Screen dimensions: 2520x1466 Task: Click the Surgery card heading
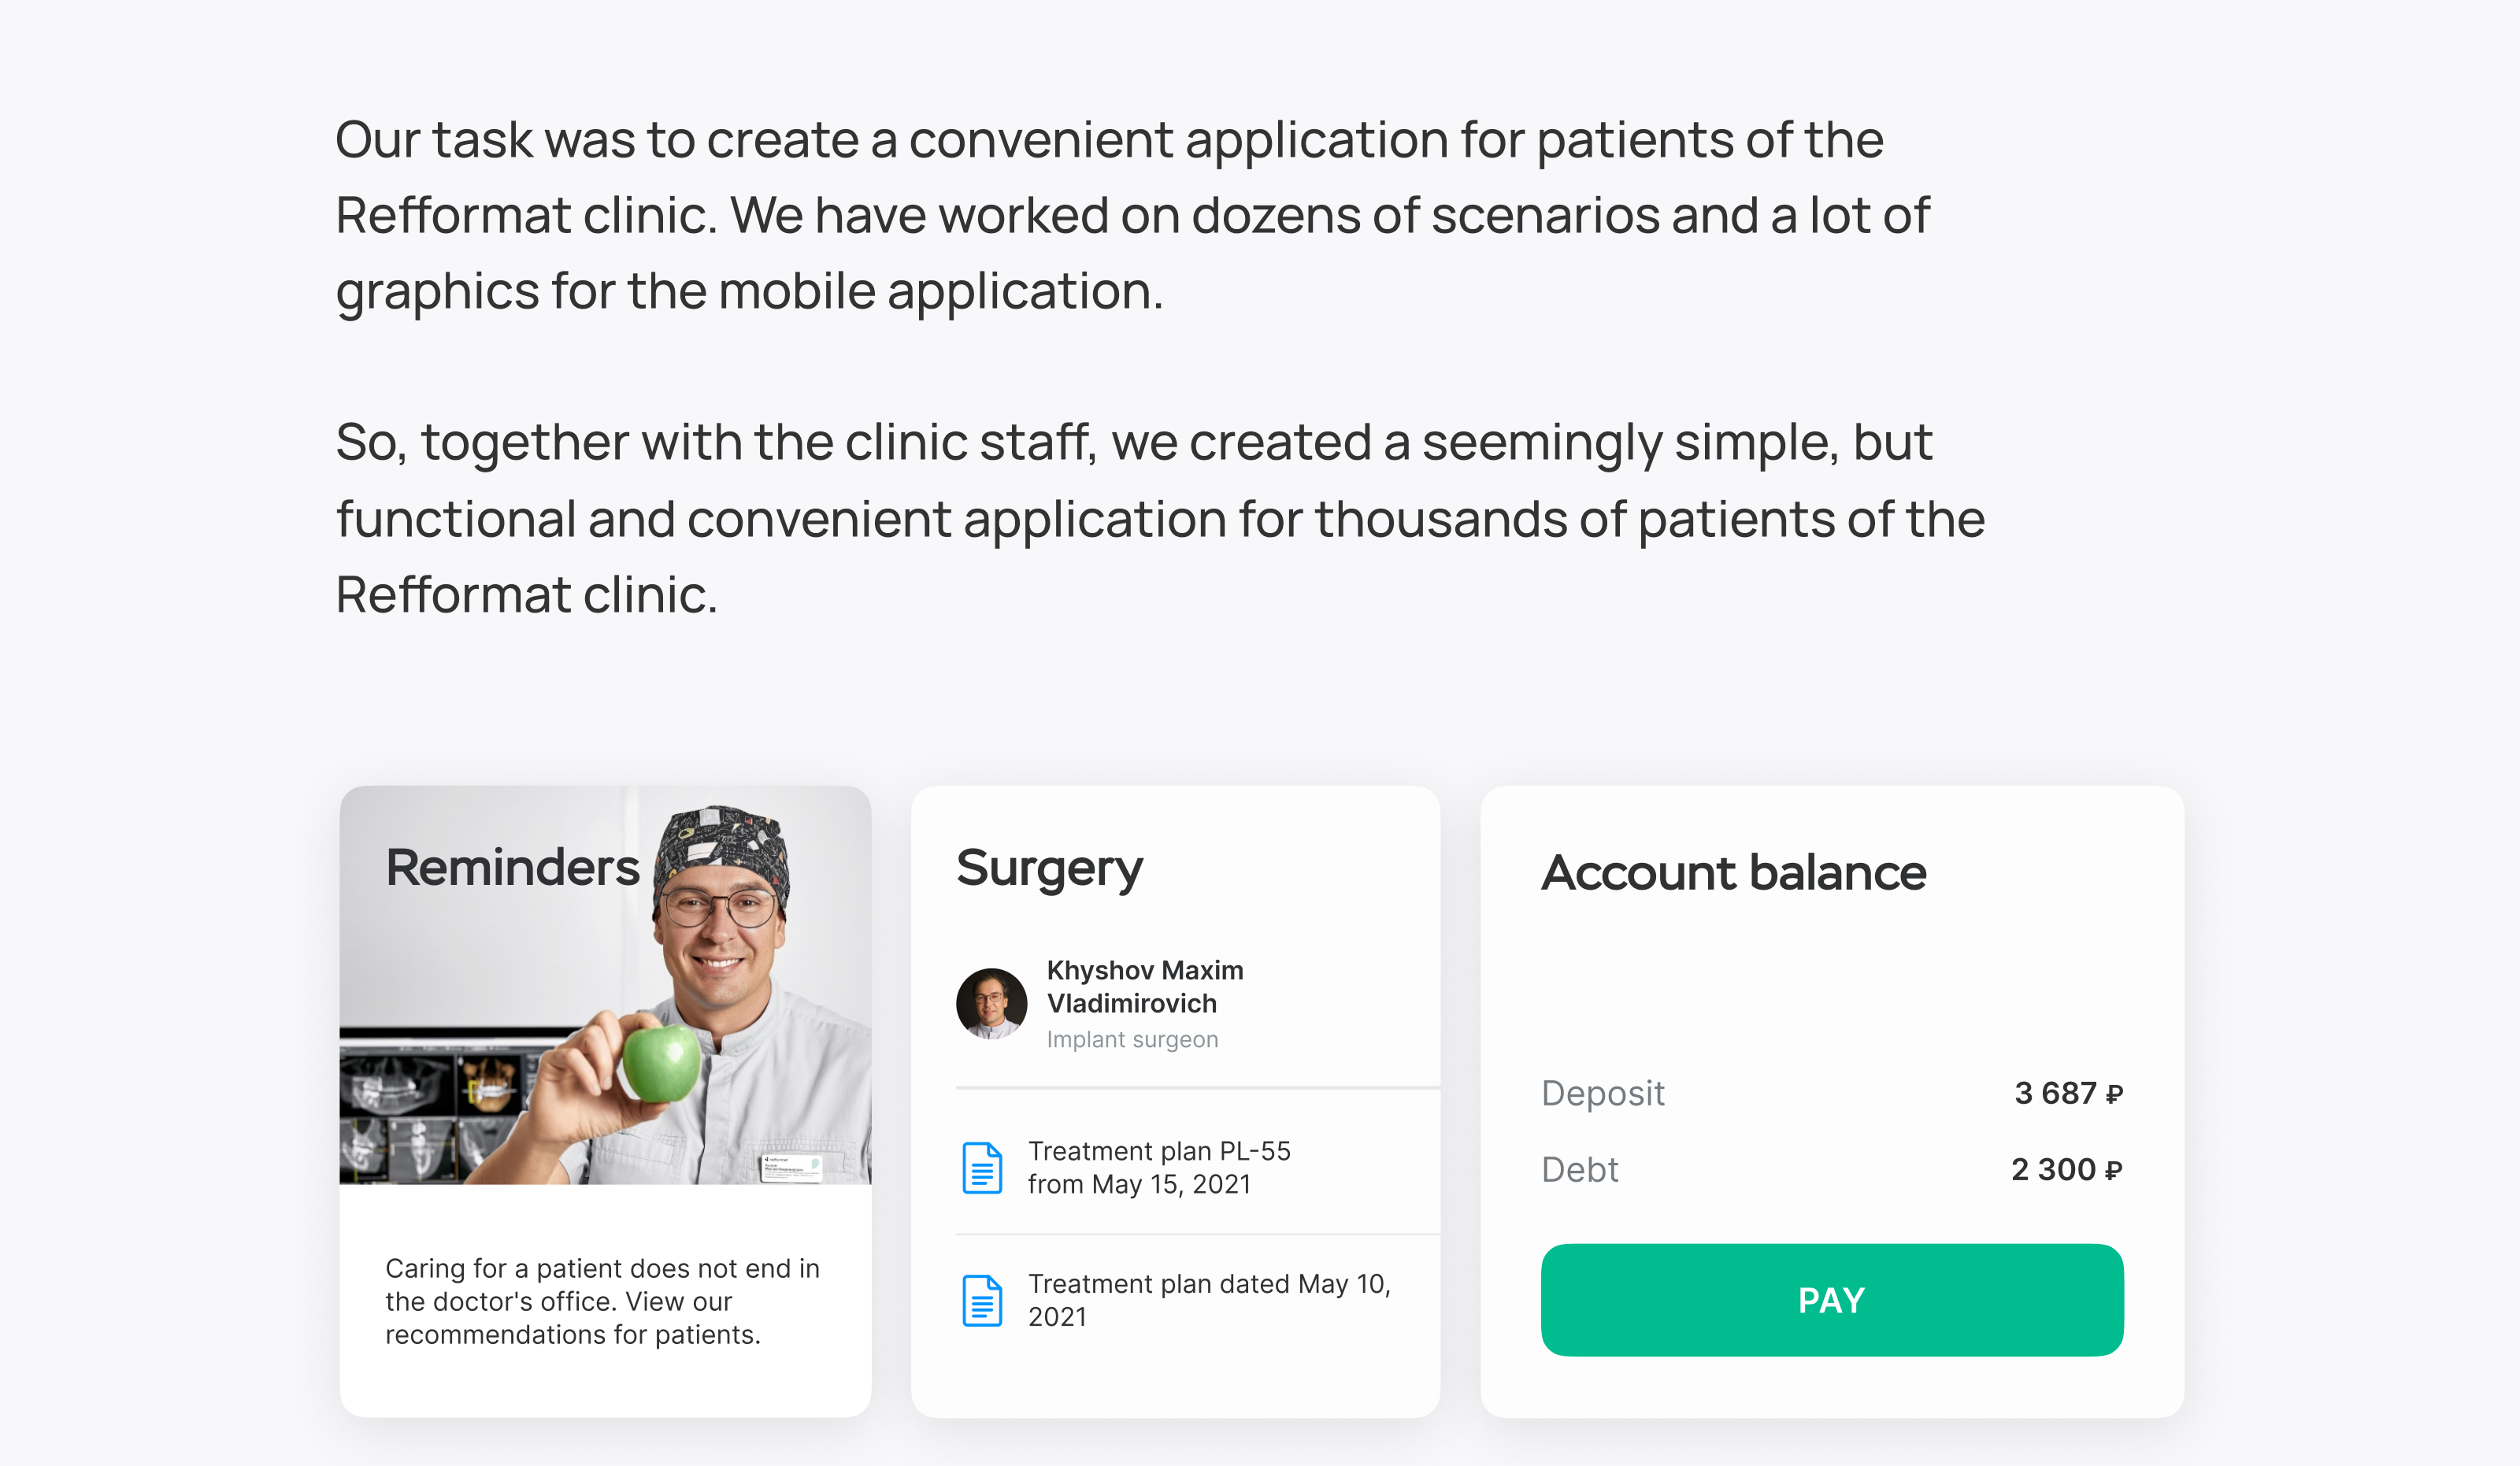pos(1049,868)
